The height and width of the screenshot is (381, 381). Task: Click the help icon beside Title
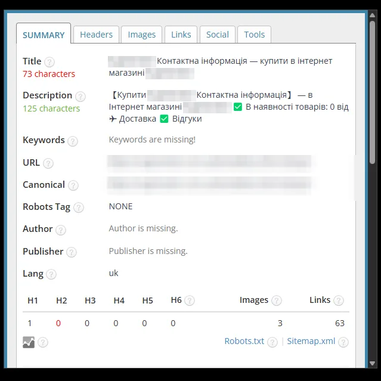49,62
